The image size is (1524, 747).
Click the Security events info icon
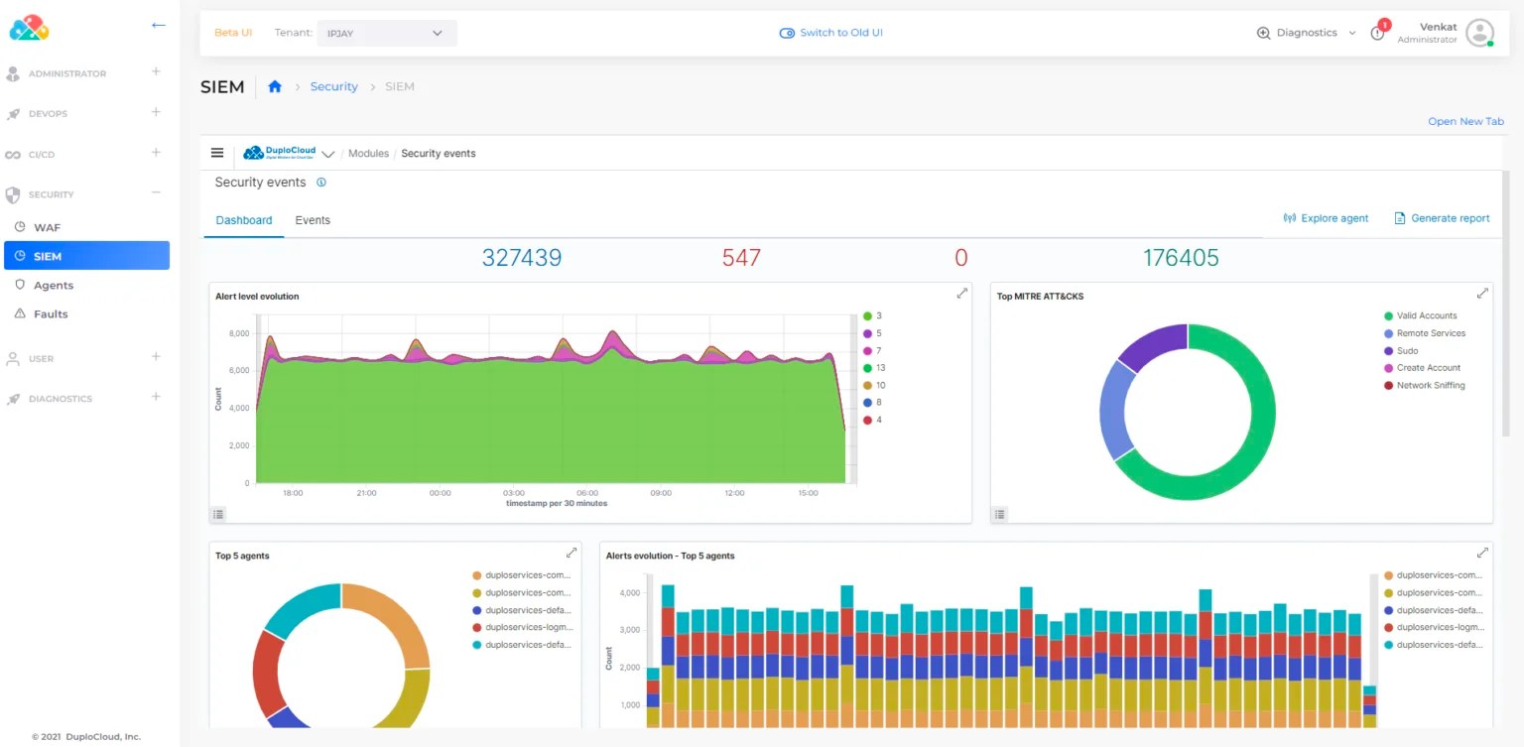pos(320,183)
